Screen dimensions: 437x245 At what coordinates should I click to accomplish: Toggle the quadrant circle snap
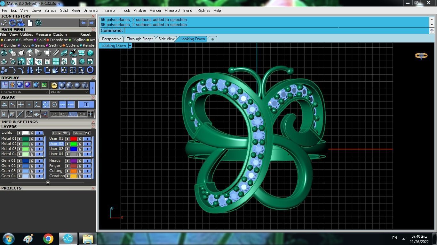[46, 104]
